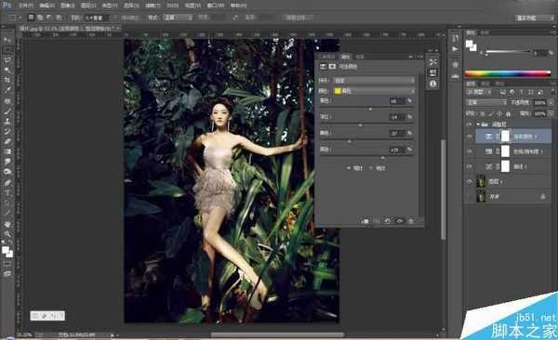Click the 'add to selection' mode icon

click(40, 18)
